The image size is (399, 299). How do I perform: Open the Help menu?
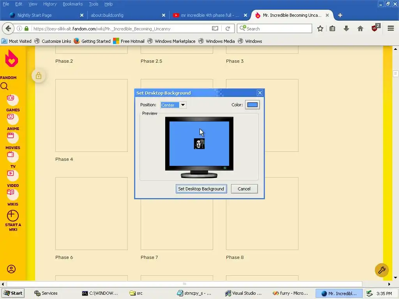(x=108, y=4)
